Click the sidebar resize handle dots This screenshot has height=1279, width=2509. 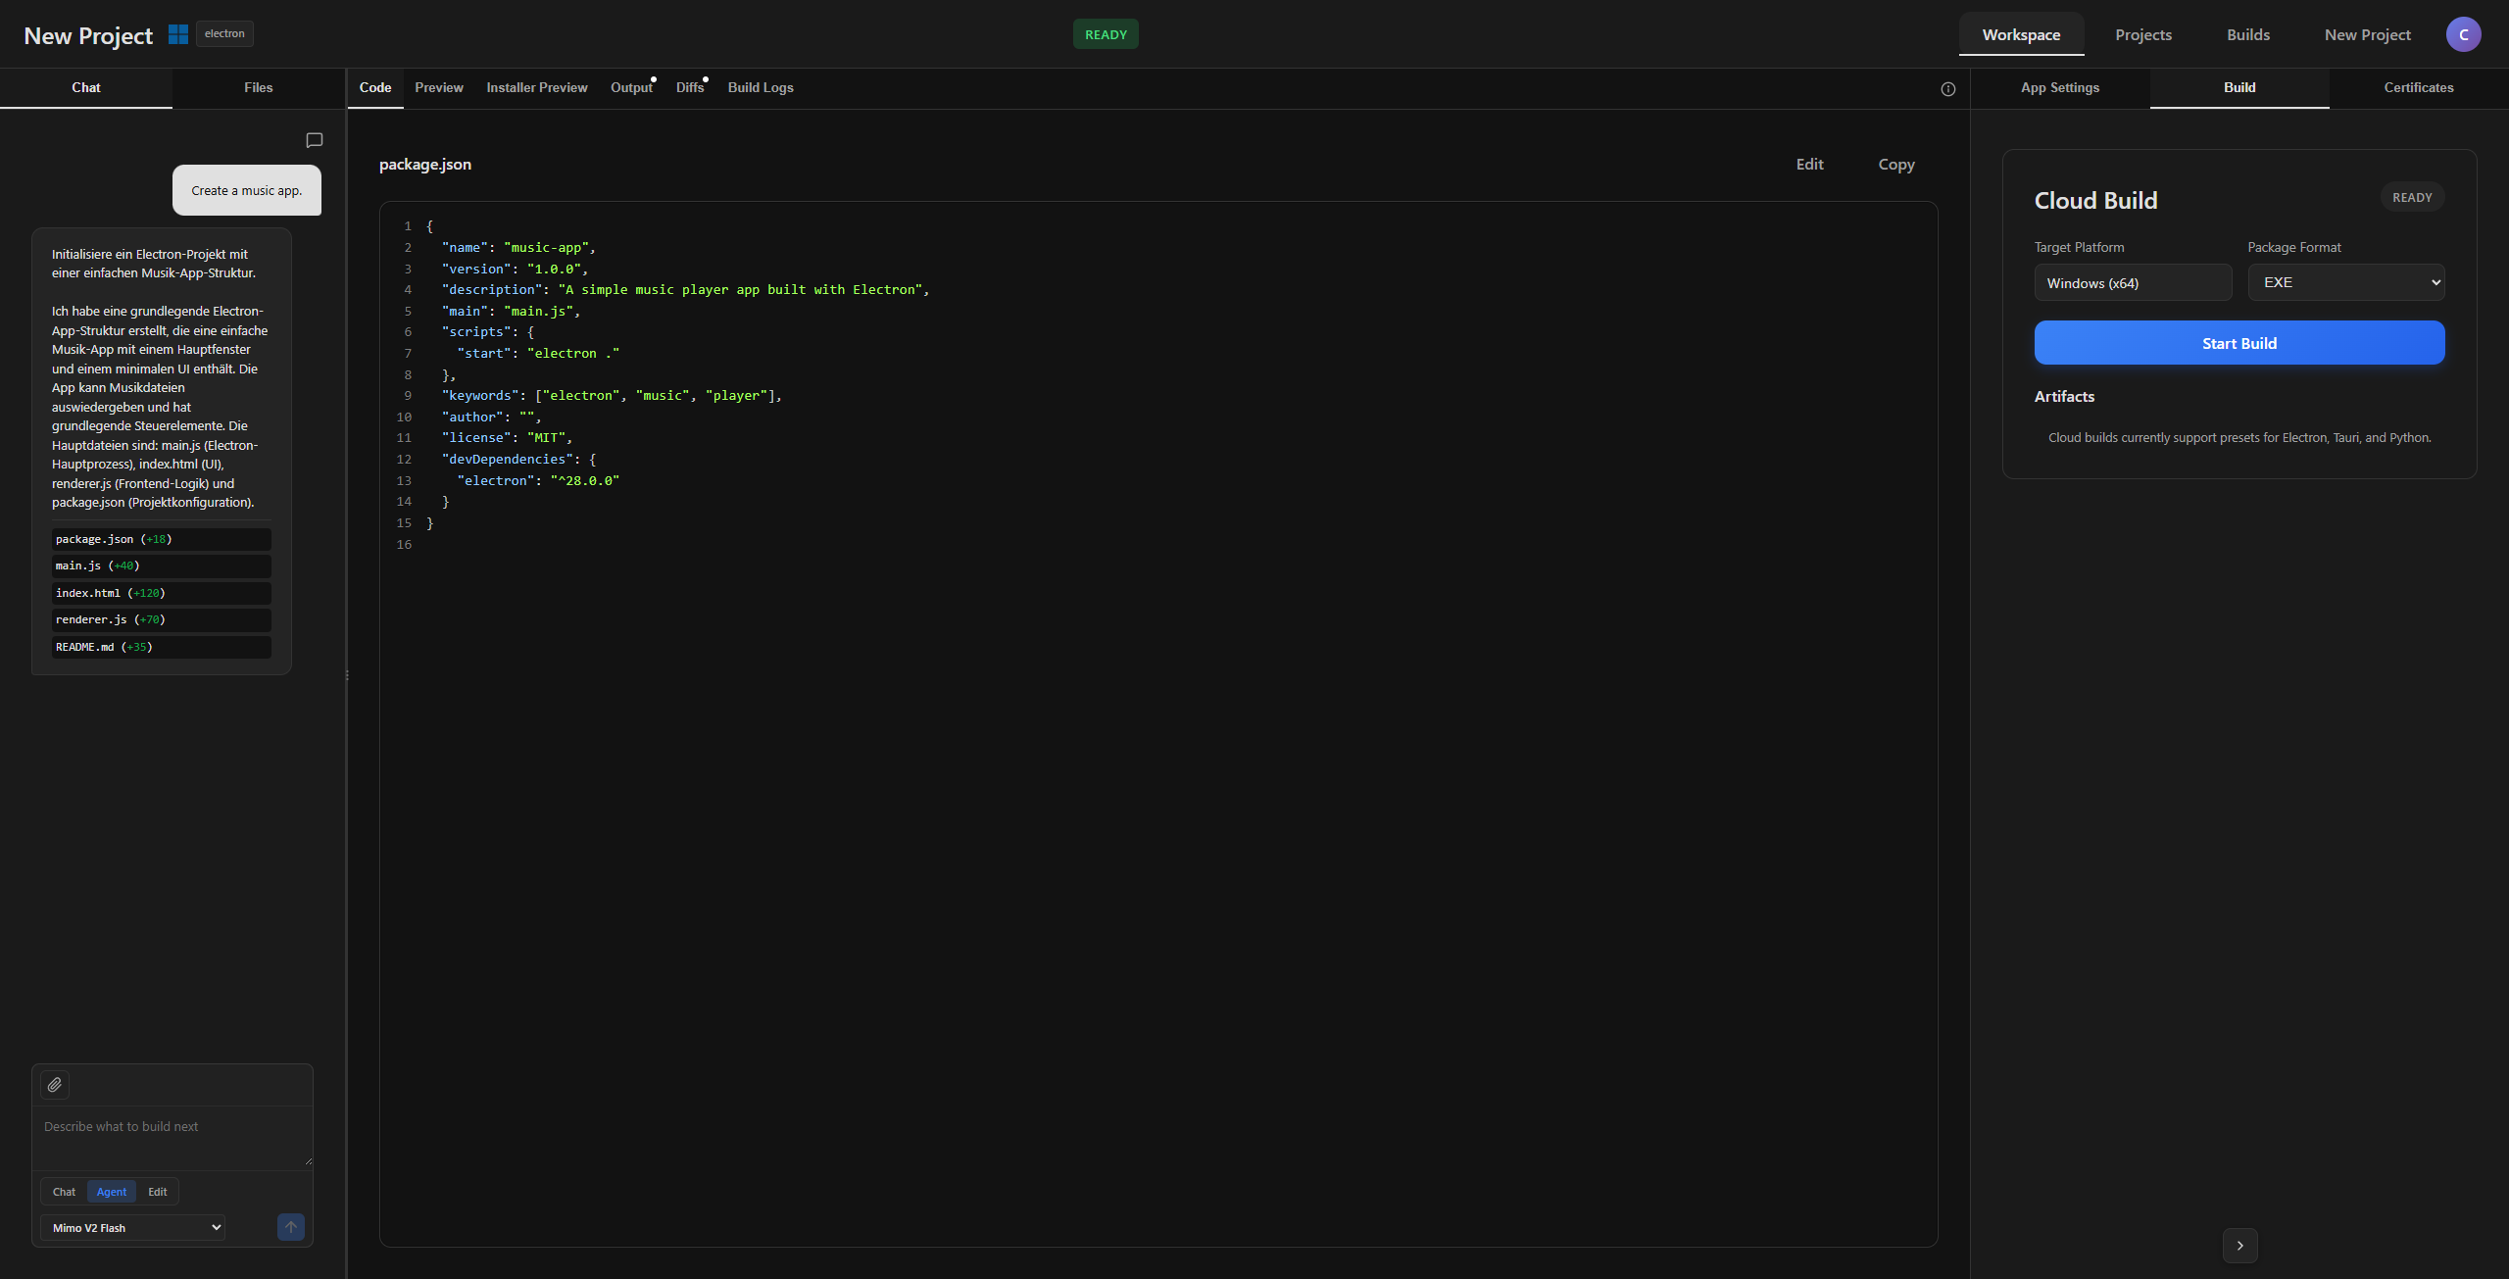pos(347,675)
